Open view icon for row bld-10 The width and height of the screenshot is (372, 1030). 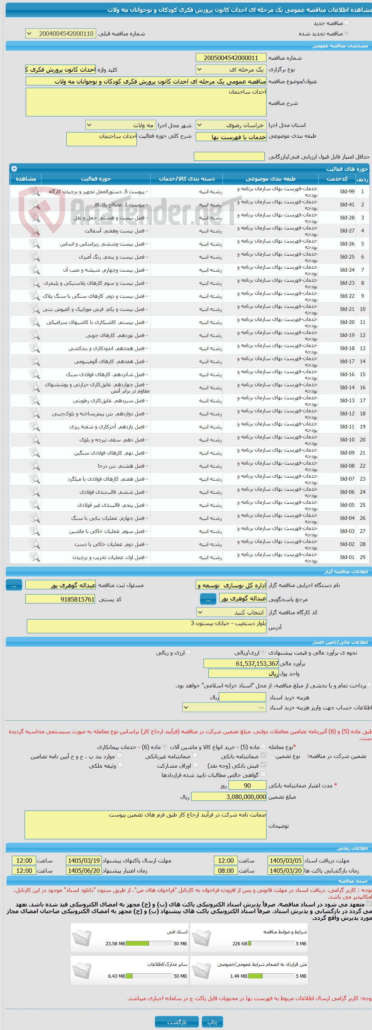[x=34, y=440]
